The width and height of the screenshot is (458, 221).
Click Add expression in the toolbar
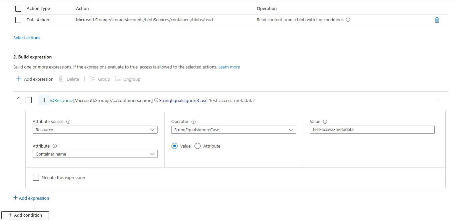tap(35, 79)
